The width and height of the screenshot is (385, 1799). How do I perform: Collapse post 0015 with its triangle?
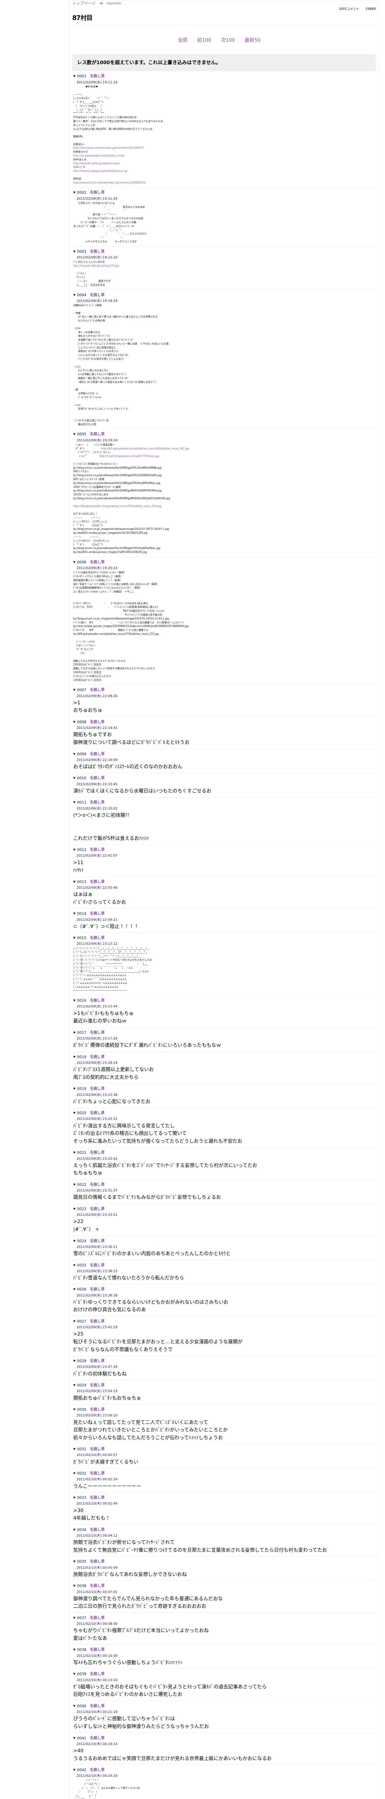(x=75, y=938)
